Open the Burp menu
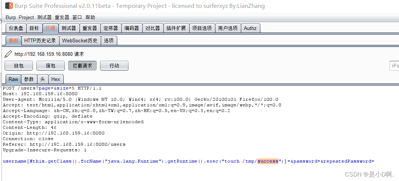The width and height of the screenshot is (399, 181). (11, 17)
